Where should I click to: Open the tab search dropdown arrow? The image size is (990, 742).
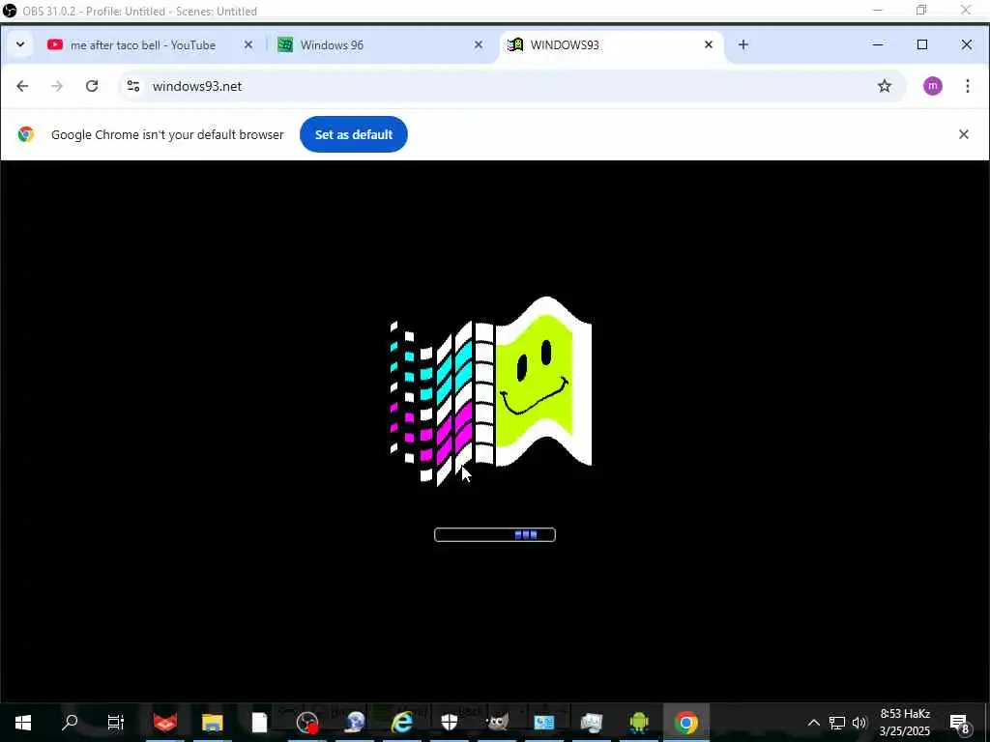click(20, 44)
